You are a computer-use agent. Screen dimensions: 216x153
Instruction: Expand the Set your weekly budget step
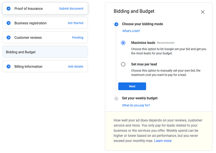[x=140, y=98]
